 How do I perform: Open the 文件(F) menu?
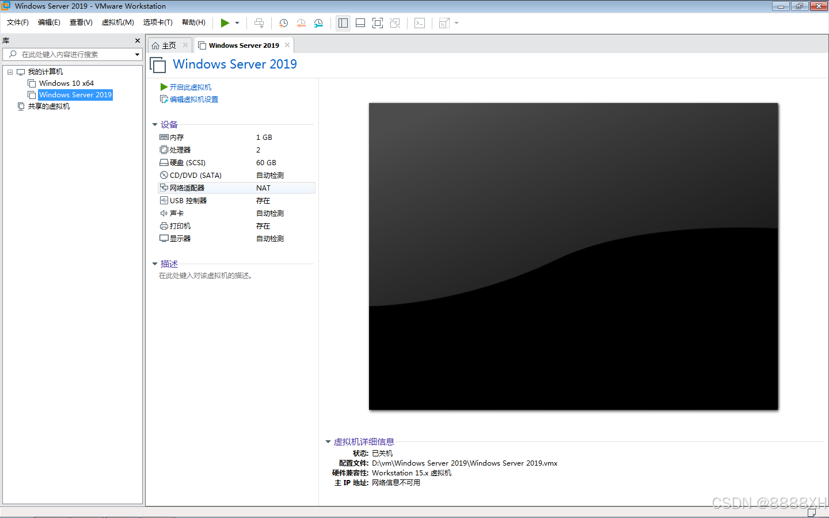[18, 22]
